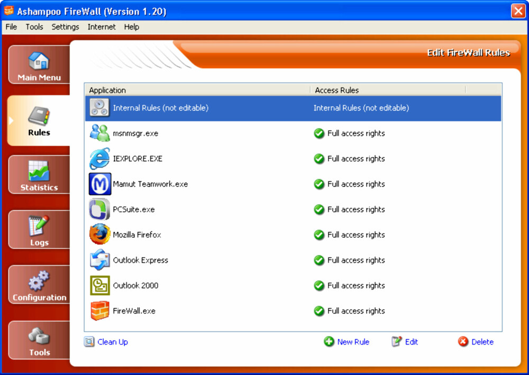Viewport: 529px width, 375px height.
Task: Select the Outlook Express row name
Action: coord(140,260)
